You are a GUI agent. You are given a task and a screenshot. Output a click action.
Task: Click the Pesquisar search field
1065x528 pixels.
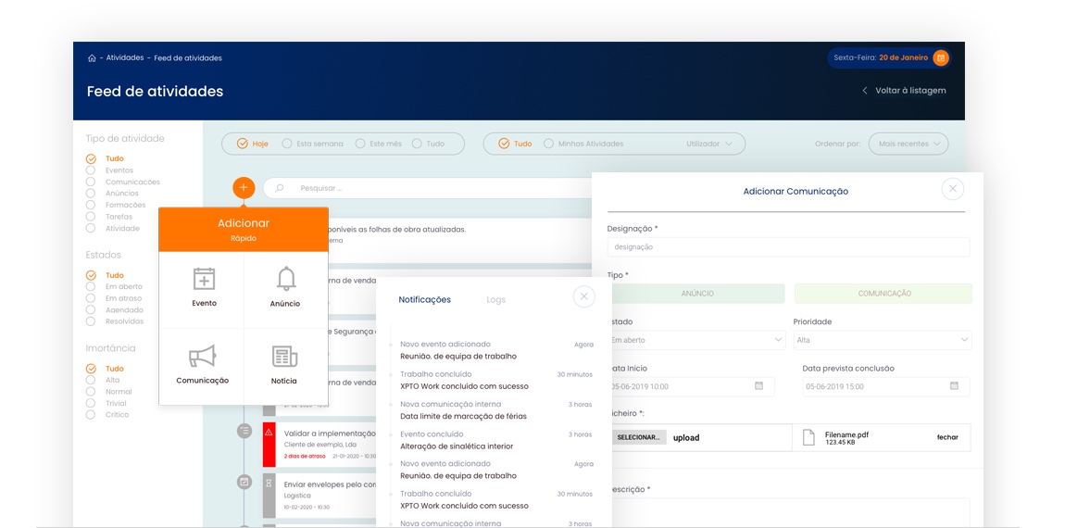point(428,188)
